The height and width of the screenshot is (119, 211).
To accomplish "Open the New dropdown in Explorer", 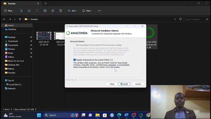I will [x=9, y=11].
